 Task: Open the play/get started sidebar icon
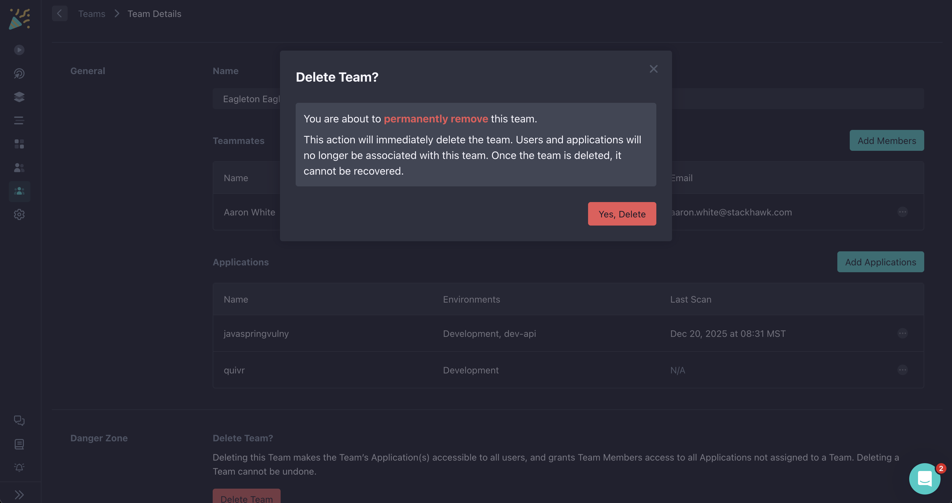click(x=19, y=50)
